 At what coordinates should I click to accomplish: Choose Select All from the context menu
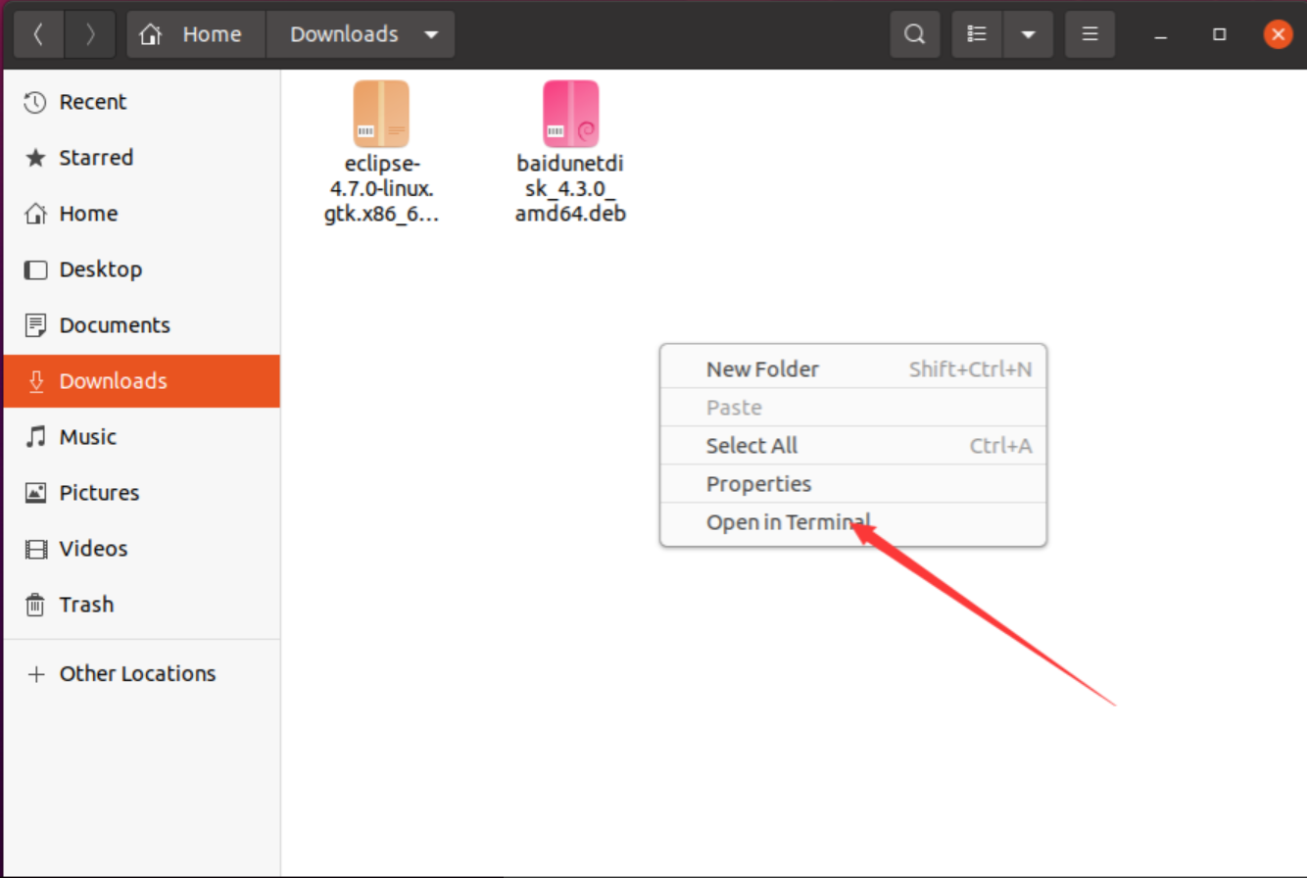pyautogui.click(x=853, y=446)
